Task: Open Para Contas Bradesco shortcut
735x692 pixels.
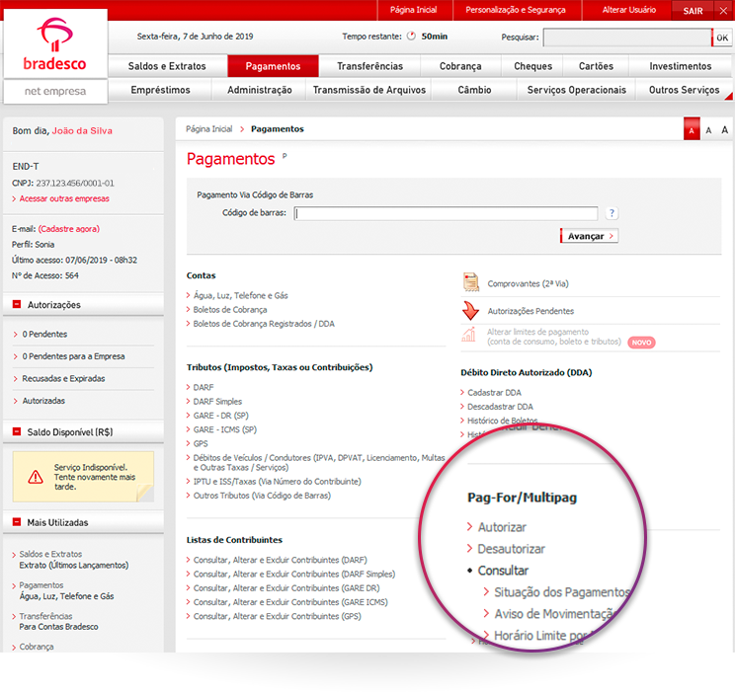Action: coord(58,627)
